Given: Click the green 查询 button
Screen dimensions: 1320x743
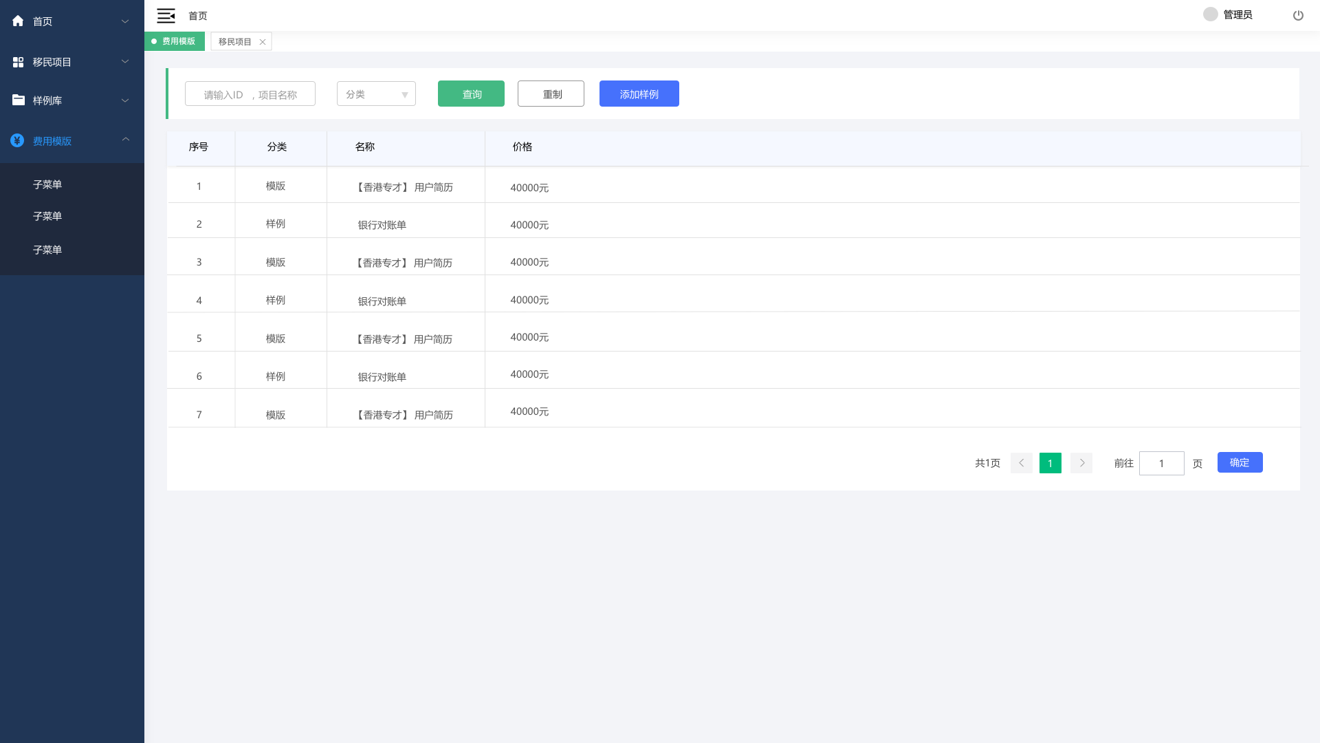Looking at the screenshot, I should tap(471, 94).
